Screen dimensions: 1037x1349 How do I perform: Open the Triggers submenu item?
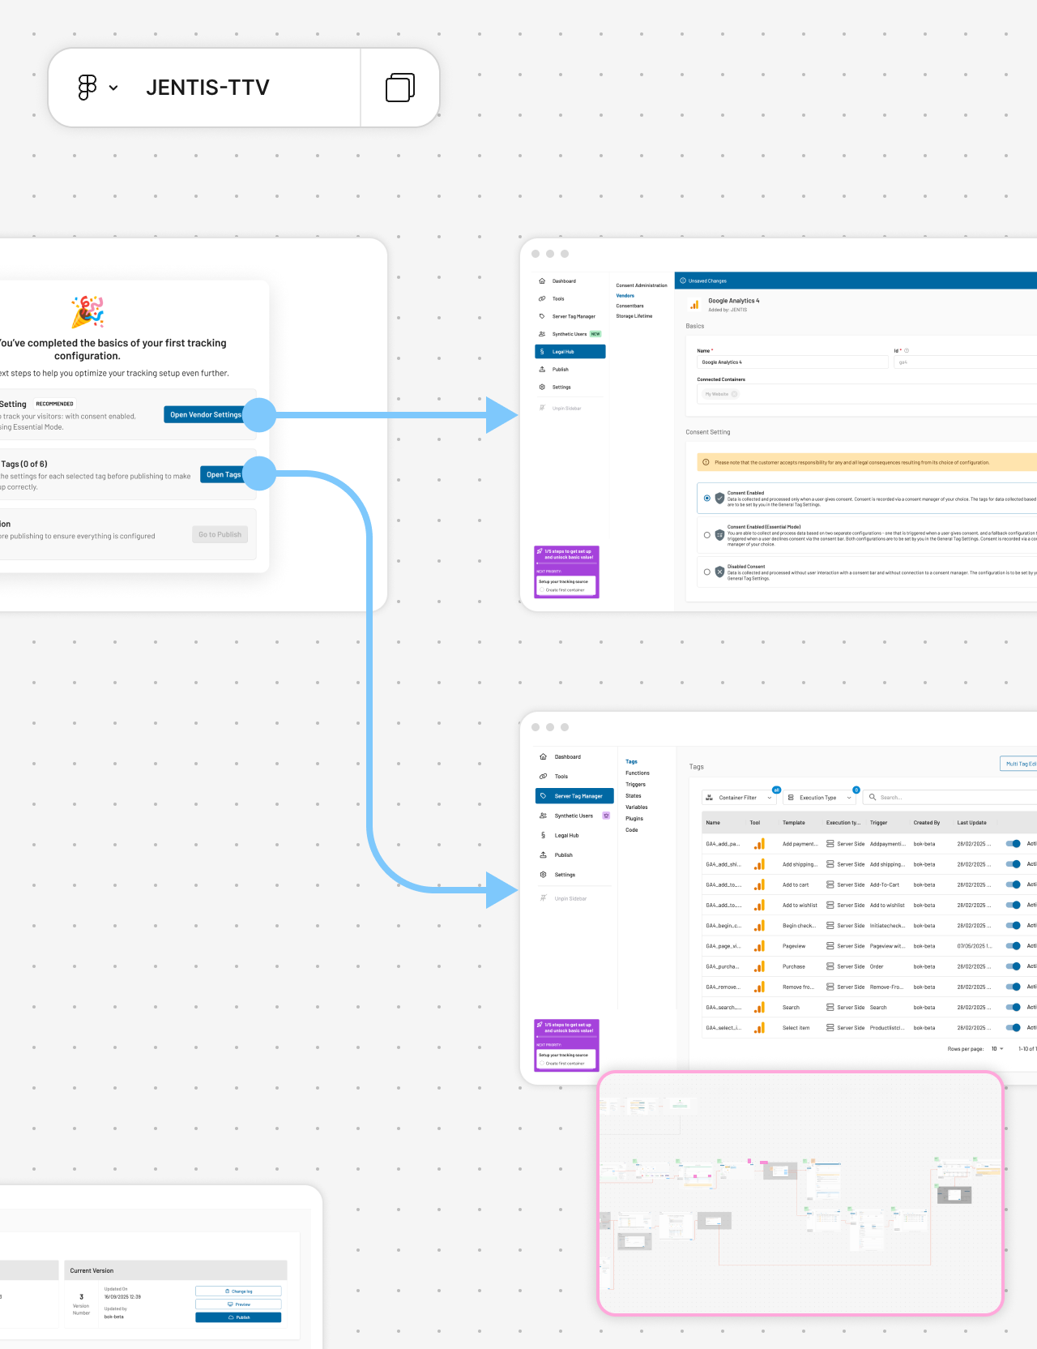point(636,785)
